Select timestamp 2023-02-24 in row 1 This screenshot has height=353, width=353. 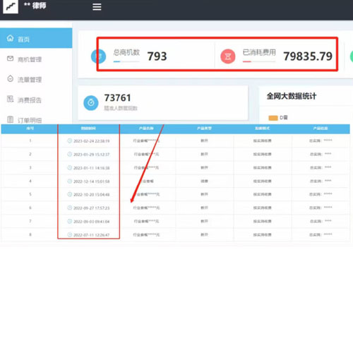pos(92,141)
